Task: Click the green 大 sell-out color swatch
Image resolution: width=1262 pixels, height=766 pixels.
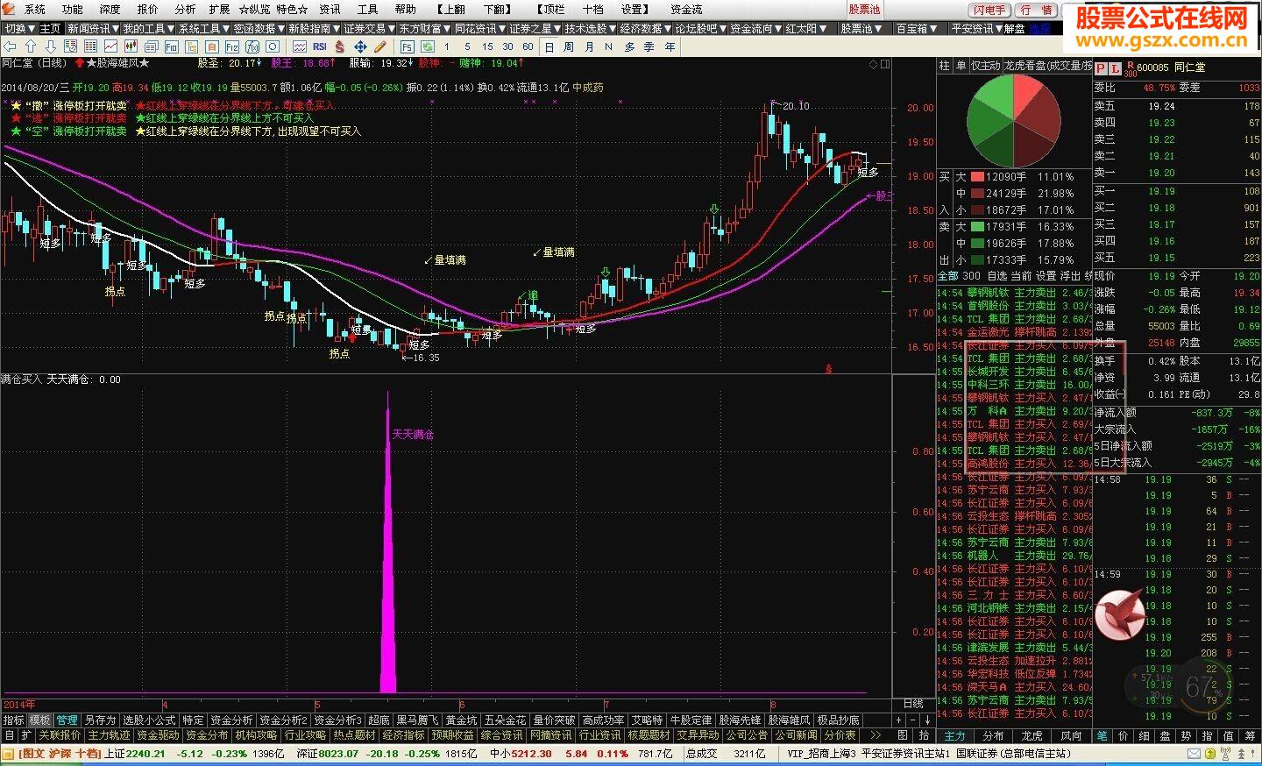Action: point(976,227)
